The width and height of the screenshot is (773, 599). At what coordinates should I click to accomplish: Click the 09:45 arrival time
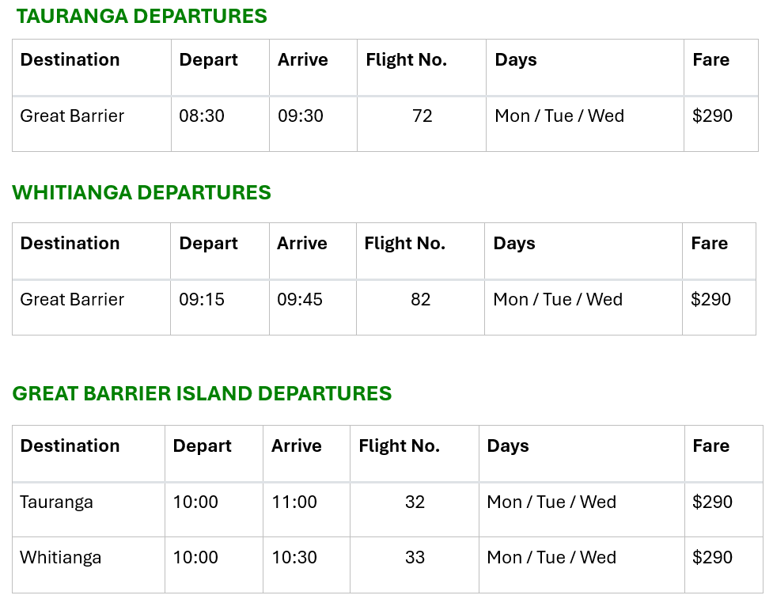pos(300,300)
